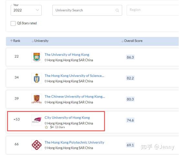Click the search magnifier icon

(117, 10)
